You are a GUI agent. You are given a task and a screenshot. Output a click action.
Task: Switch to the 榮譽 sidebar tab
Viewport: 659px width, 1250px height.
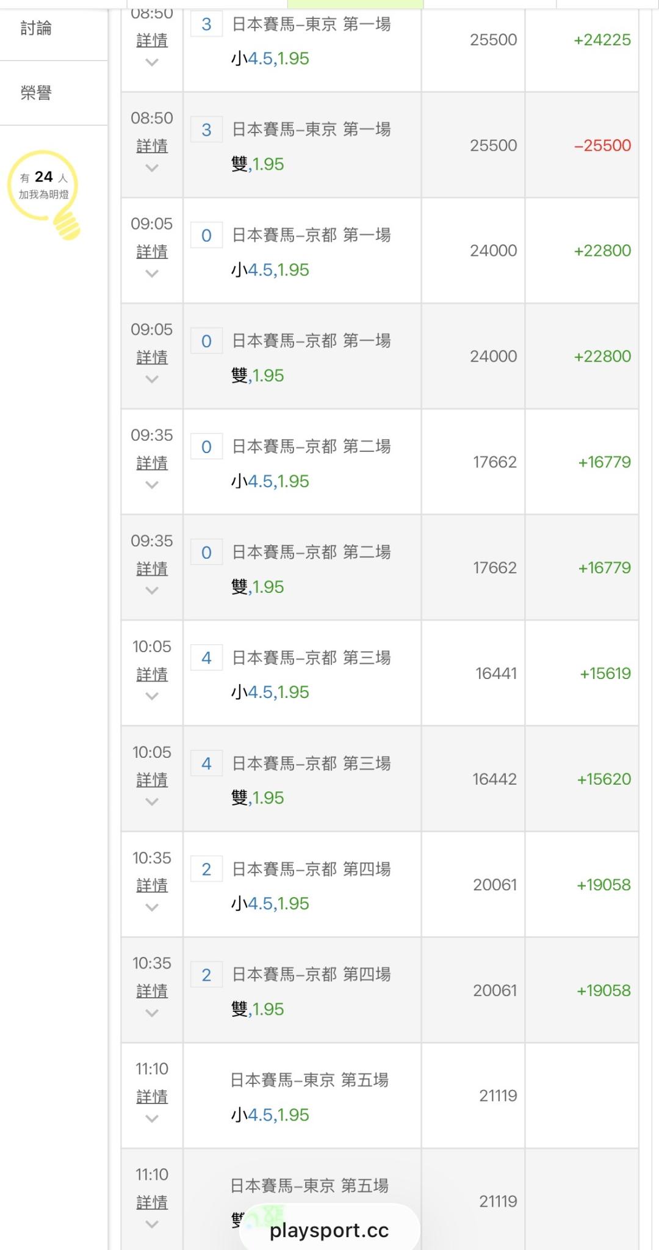(36, 93)
